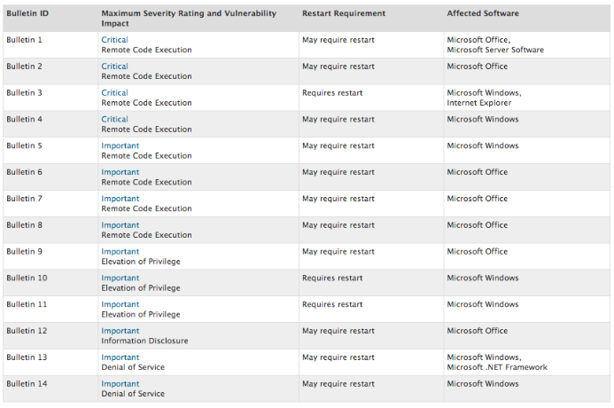Click 'Internet Explorer' in Bulletin 3 row
This screenshot has width=614, height=408.
479,103
